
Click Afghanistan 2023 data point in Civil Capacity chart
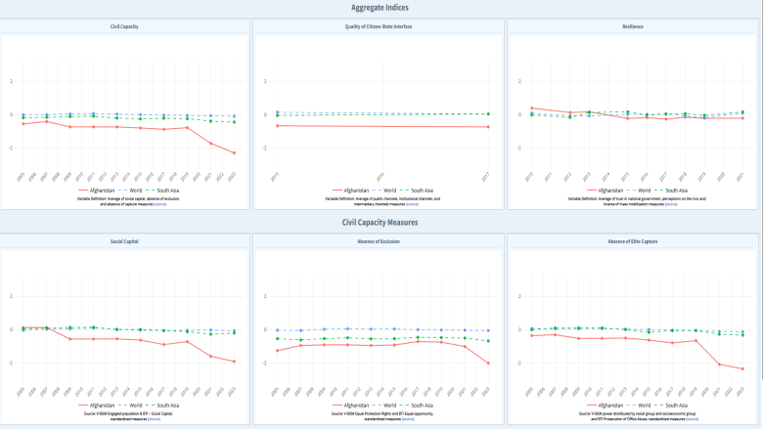tap(234, 152)
